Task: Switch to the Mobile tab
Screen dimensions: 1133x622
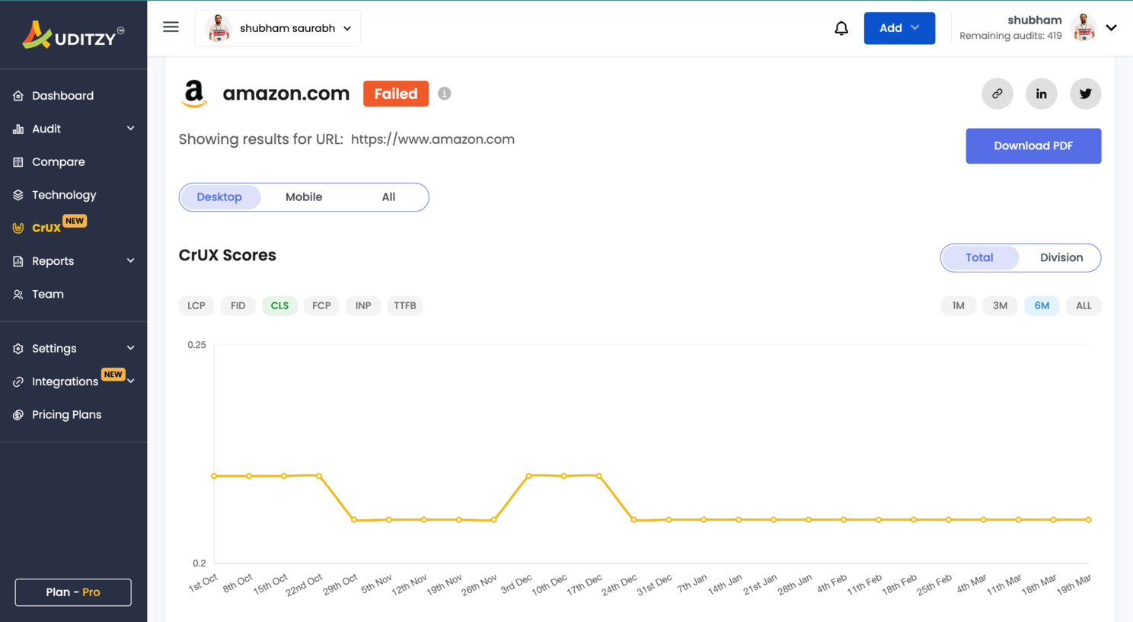Action: [x=304, y=197]
